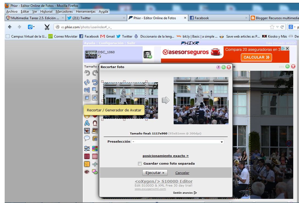299x203 pixels.
Task: Click the small icon under DSC_1060
Action: (x=99, y=56)
